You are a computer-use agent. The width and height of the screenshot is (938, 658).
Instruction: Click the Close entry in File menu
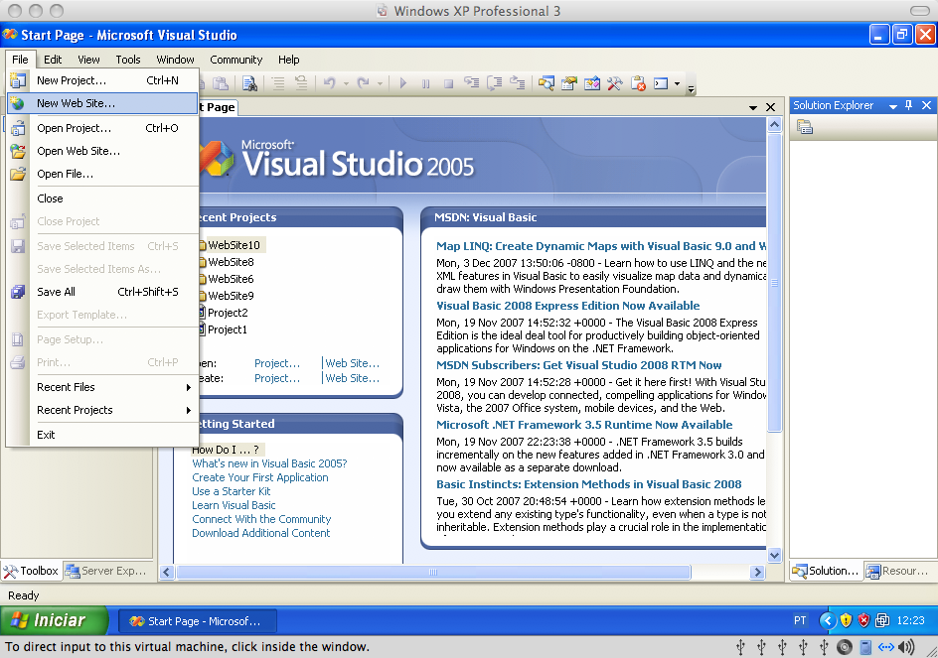click(102, 198)
